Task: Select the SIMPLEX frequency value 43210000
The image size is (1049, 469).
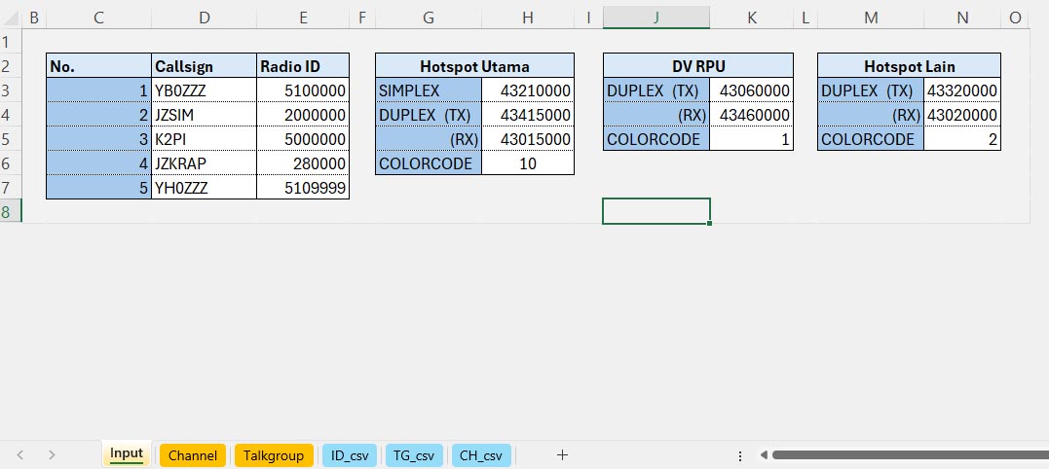Action: tap(528, 90)
